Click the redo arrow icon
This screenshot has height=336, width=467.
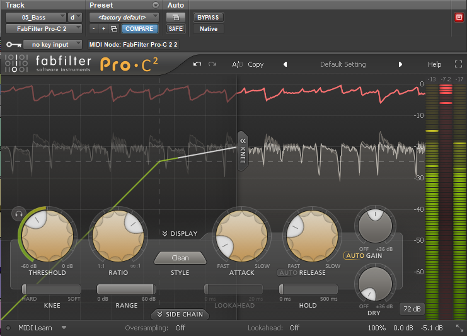coord(212,64)
